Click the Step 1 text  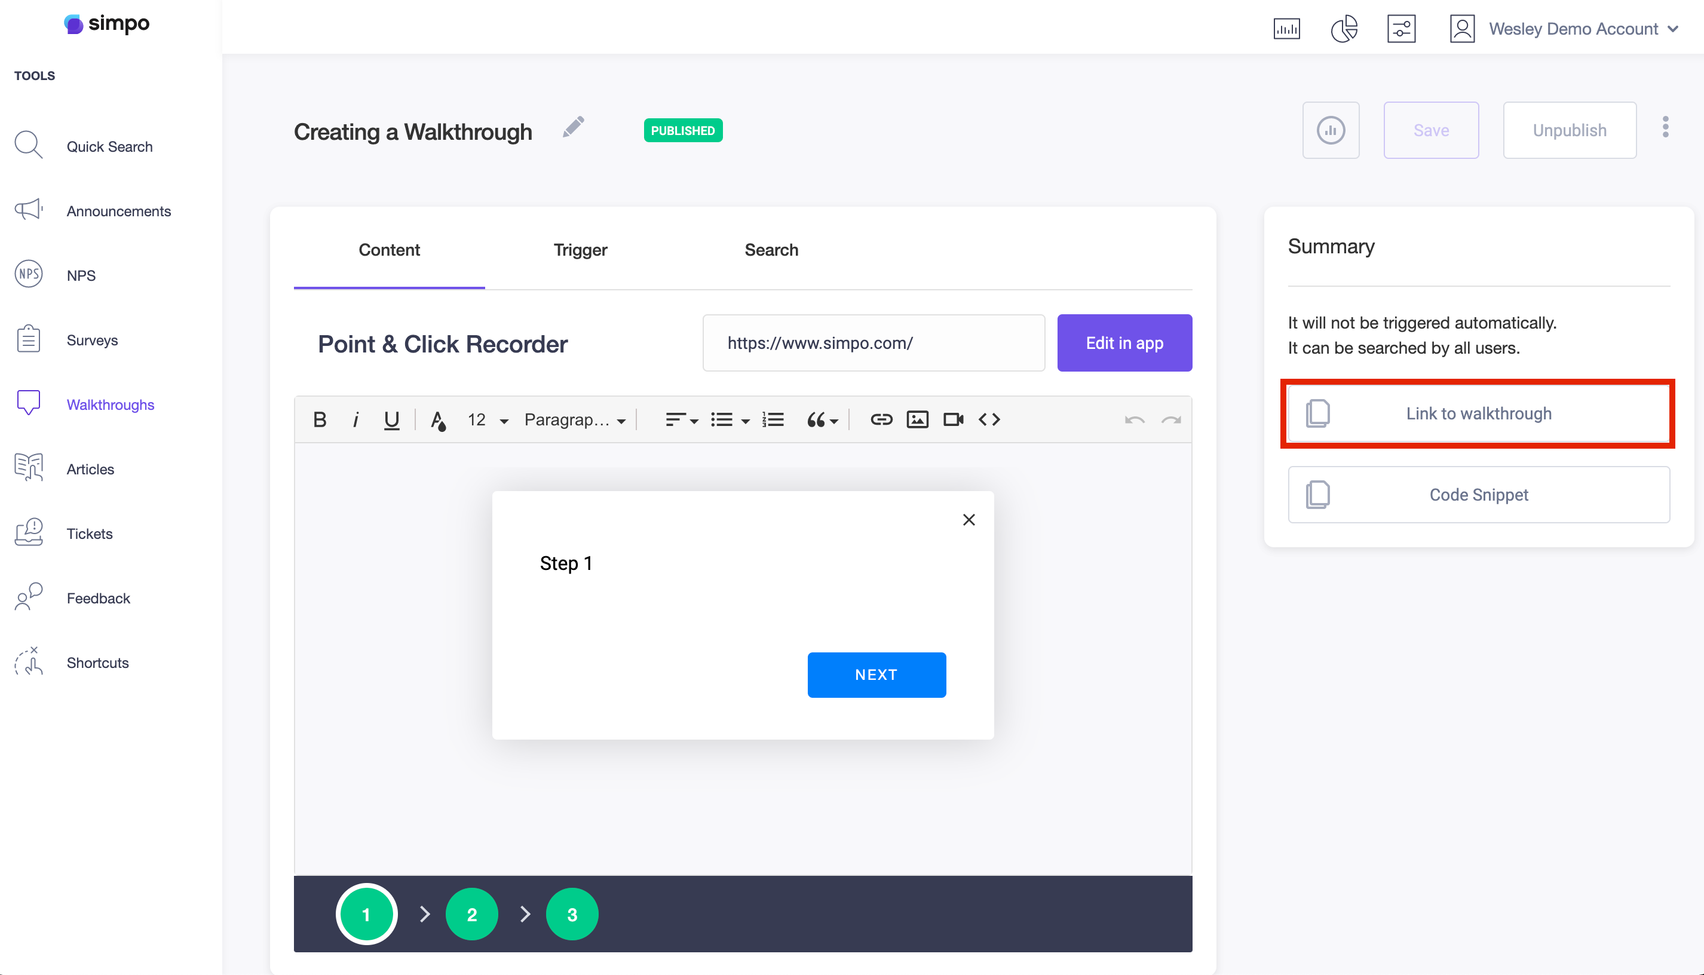[566, 563]
